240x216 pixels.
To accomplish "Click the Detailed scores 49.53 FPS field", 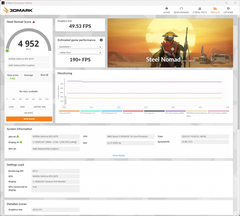I will point(55,209).
